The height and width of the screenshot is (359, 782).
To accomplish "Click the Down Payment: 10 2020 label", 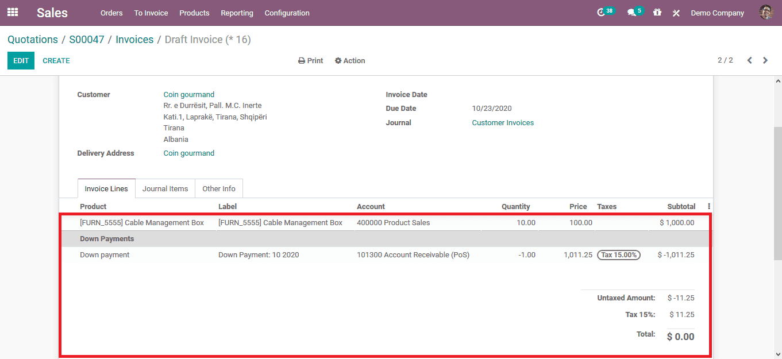I will click(259, 254).
